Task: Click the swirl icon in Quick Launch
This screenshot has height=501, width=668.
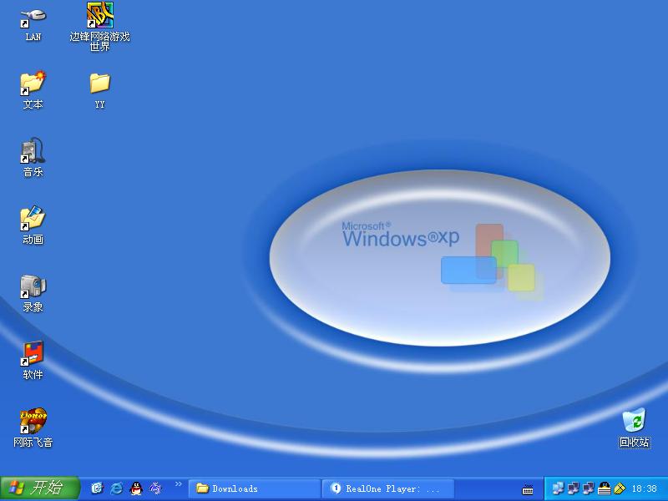Action: (155, 488)
